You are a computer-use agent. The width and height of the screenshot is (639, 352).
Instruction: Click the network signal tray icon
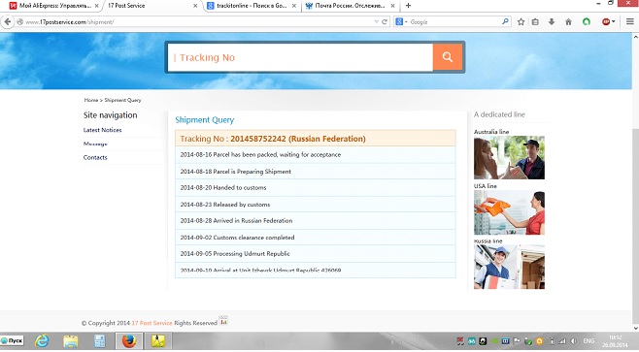[562, 341]
